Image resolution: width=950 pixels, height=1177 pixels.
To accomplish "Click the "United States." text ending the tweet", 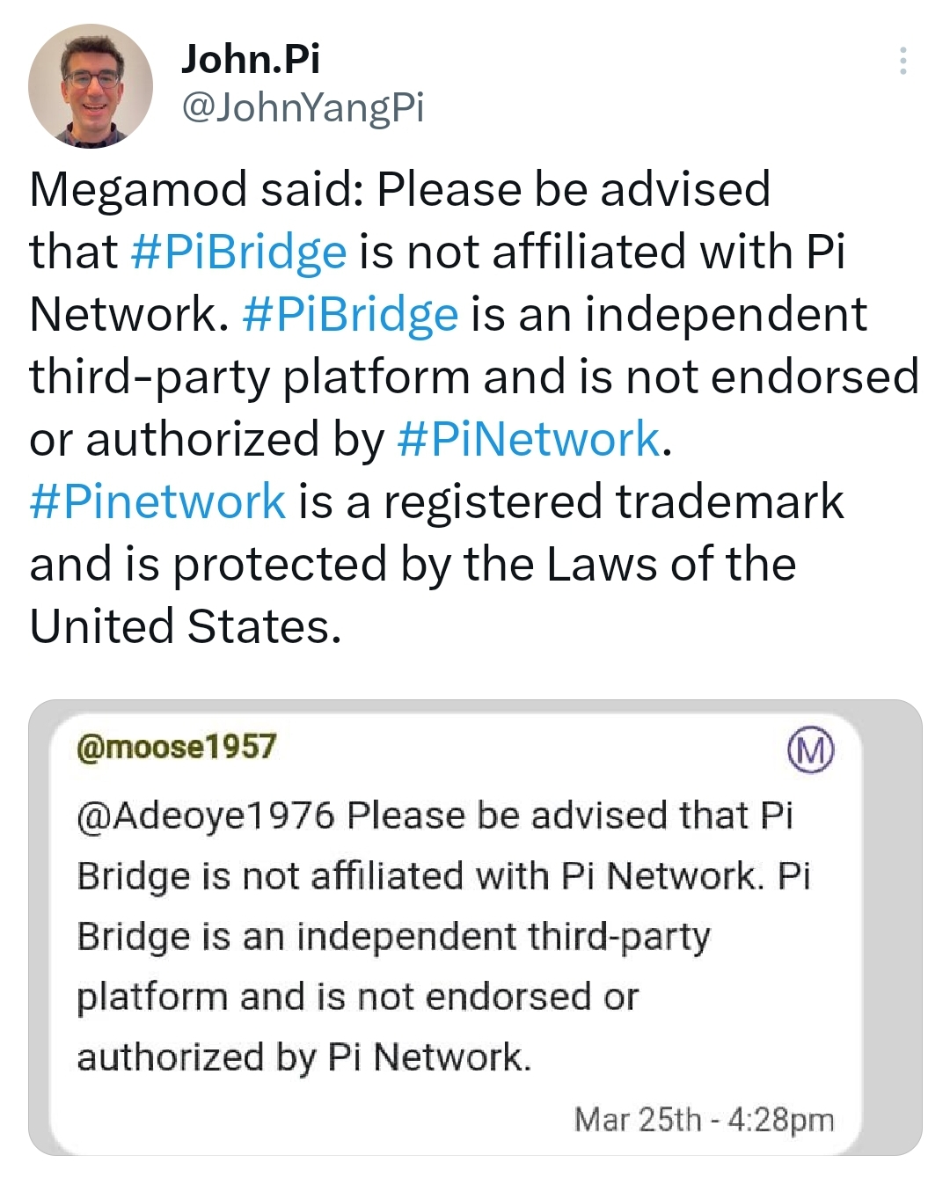I will (x=185, y=626).
